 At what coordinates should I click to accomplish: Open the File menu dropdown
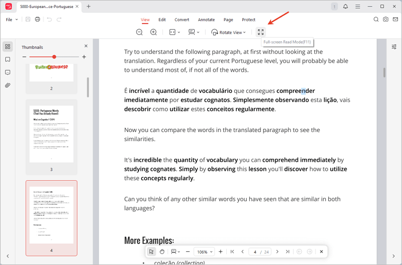click(11, 20)
